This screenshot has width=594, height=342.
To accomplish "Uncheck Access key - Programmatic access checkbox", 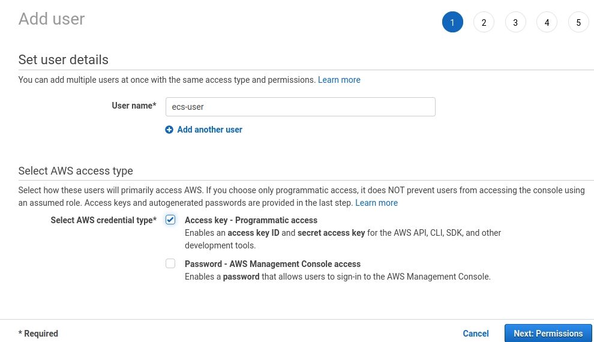I will point(171,220).
